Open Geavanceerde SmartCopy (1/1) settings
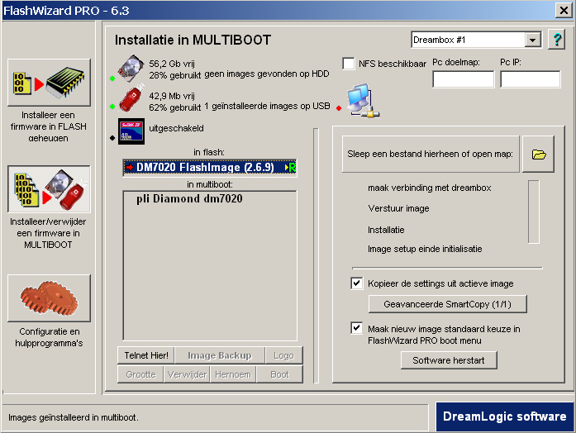The image size is (576, 433). click(447, 304)
